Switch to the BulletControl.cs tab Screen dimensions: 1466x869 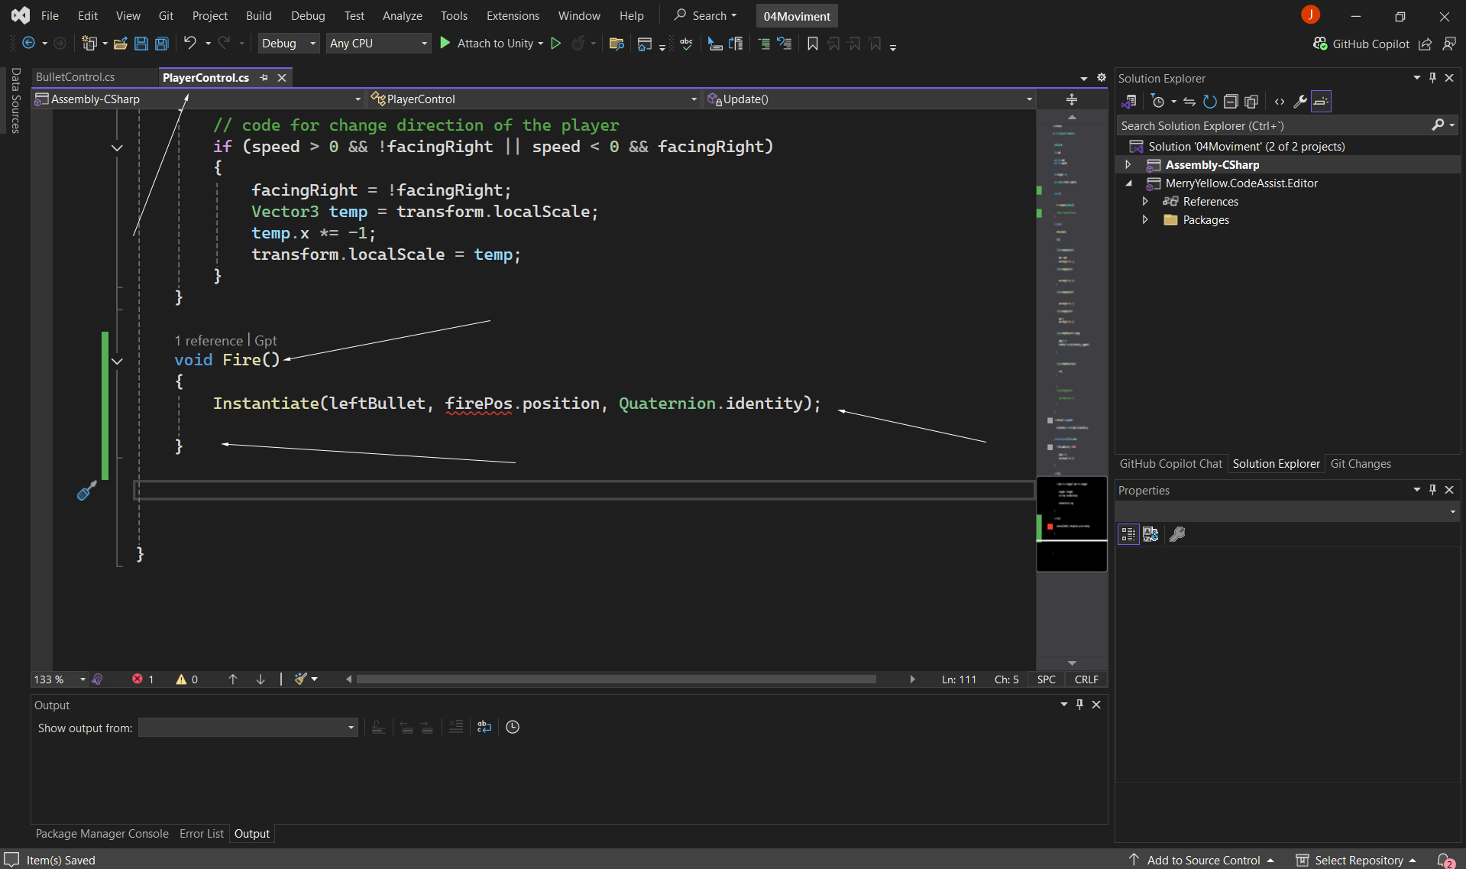coord(75,77)
